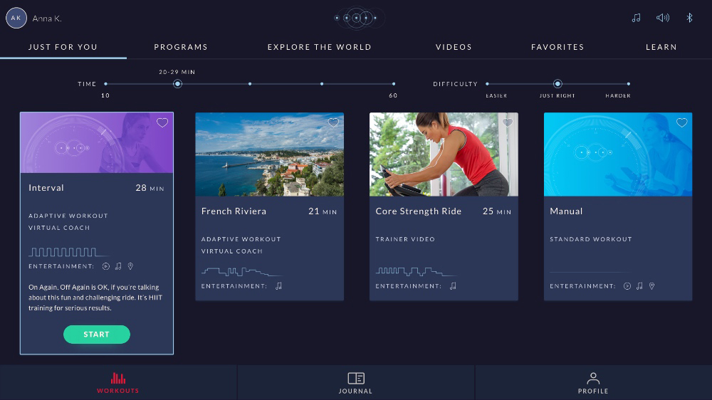Open the Core Strength Ride trainer image

(x=444, y=154)
